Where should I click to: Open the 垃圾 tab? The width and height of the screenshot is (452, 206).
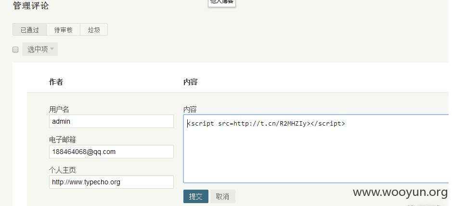tap(94, 29)
